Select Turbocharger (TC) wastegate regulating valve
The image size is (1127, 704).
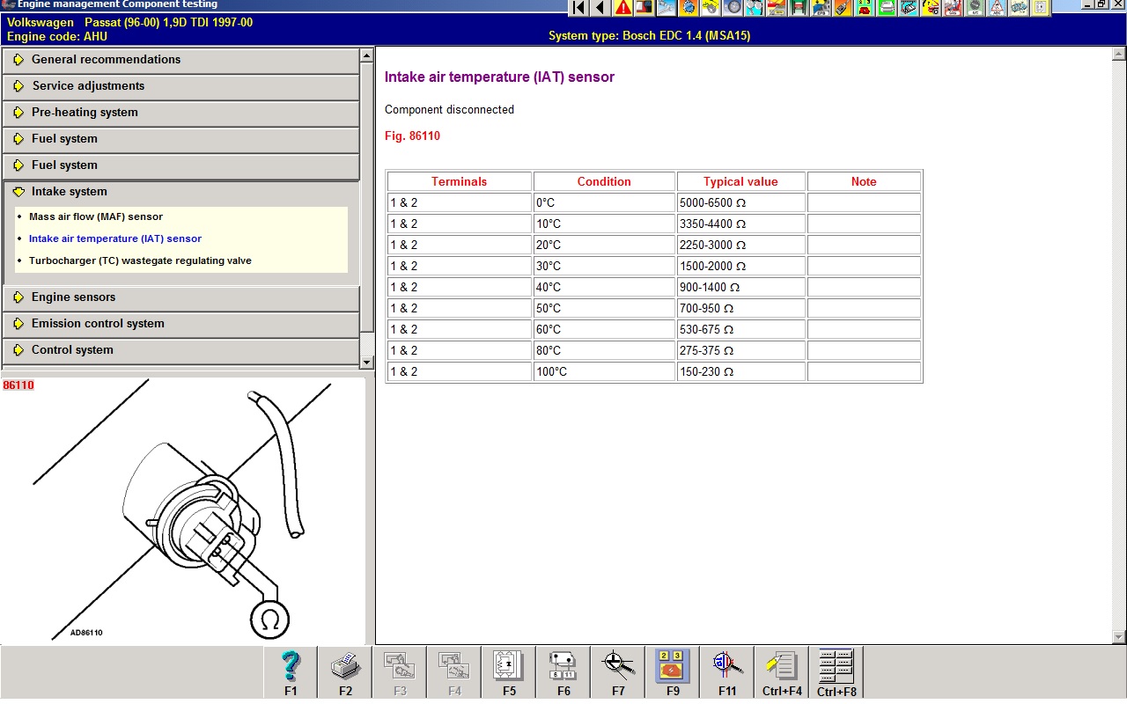coord(140,260)
